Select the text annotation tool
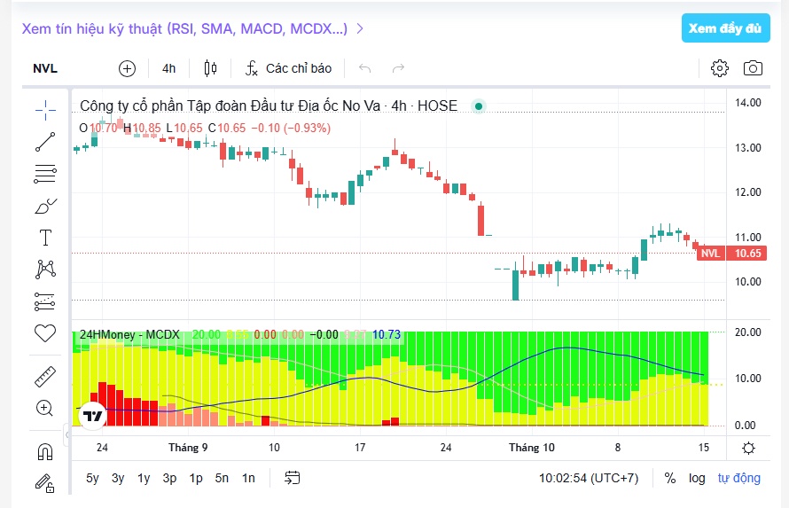This screenshot has width=789, height=508. (x=45, y=238)
